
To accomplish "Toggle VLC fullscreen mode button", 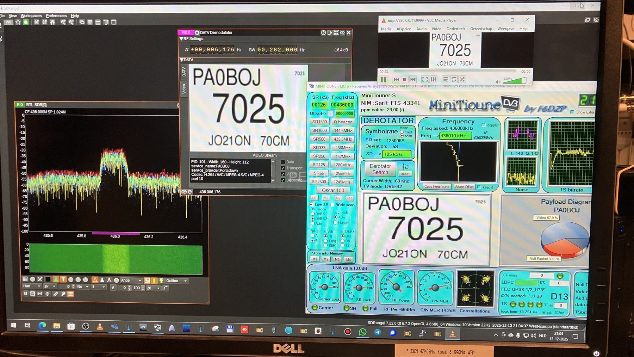I will point(425,80).
